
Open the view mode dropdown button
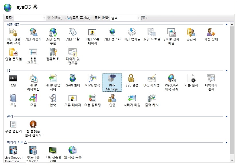tap(144, 18)
